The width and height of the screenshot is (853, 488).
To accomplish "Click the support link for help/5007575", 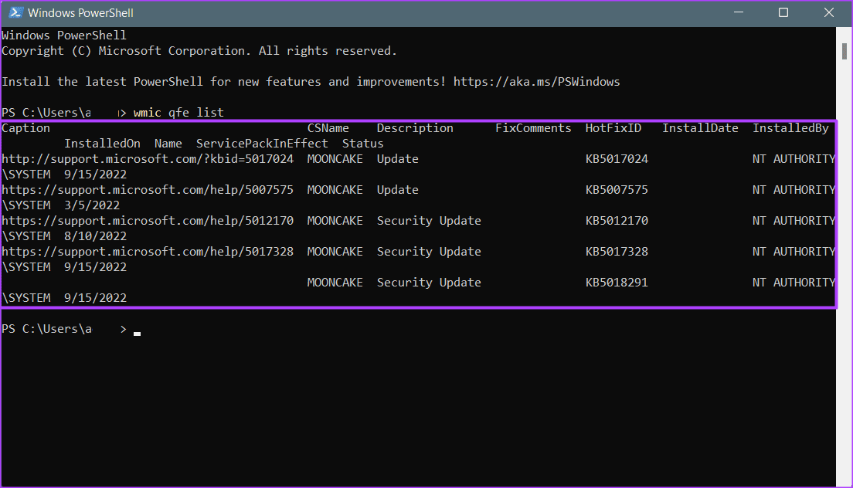I will pos(148,190).
